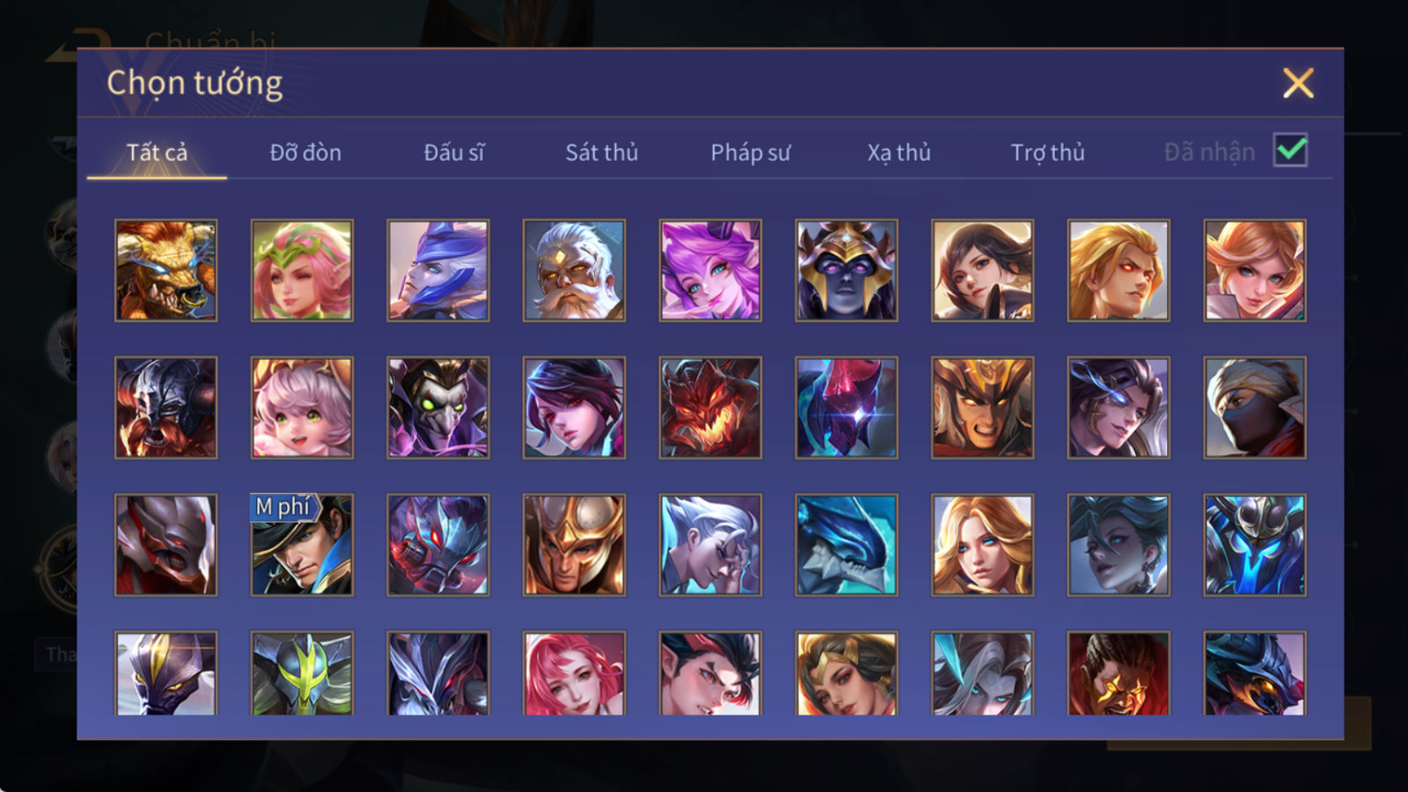Screen dimensions: 1408x792
Task: Switch to 'Trợ thủ' tab
Action: (x=1047, y=152)
